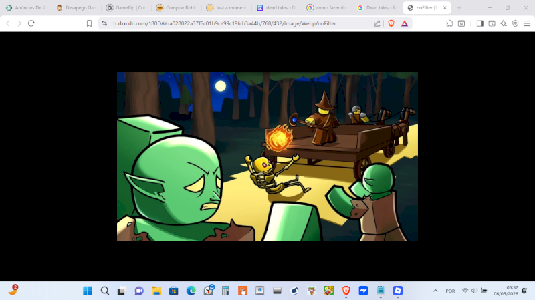Select the tr.rbxcdn.com URL address field

tap(225, 23)
